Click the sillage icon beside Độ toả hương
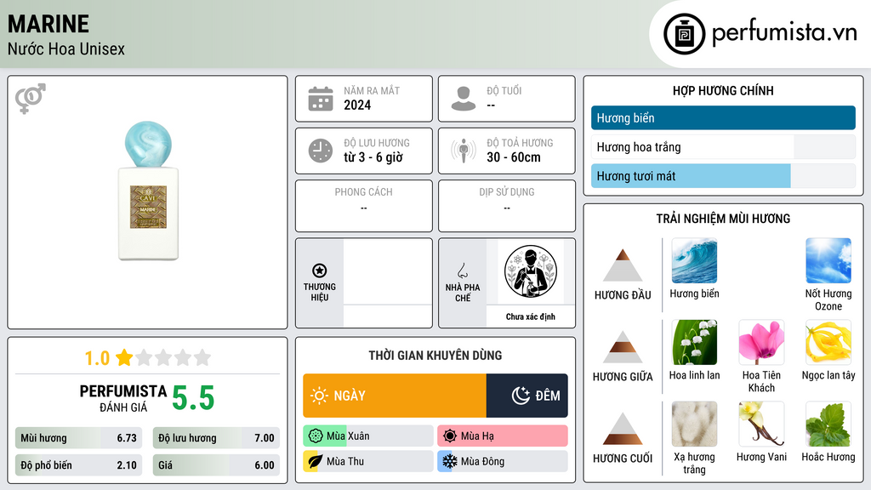 point(464,151)
